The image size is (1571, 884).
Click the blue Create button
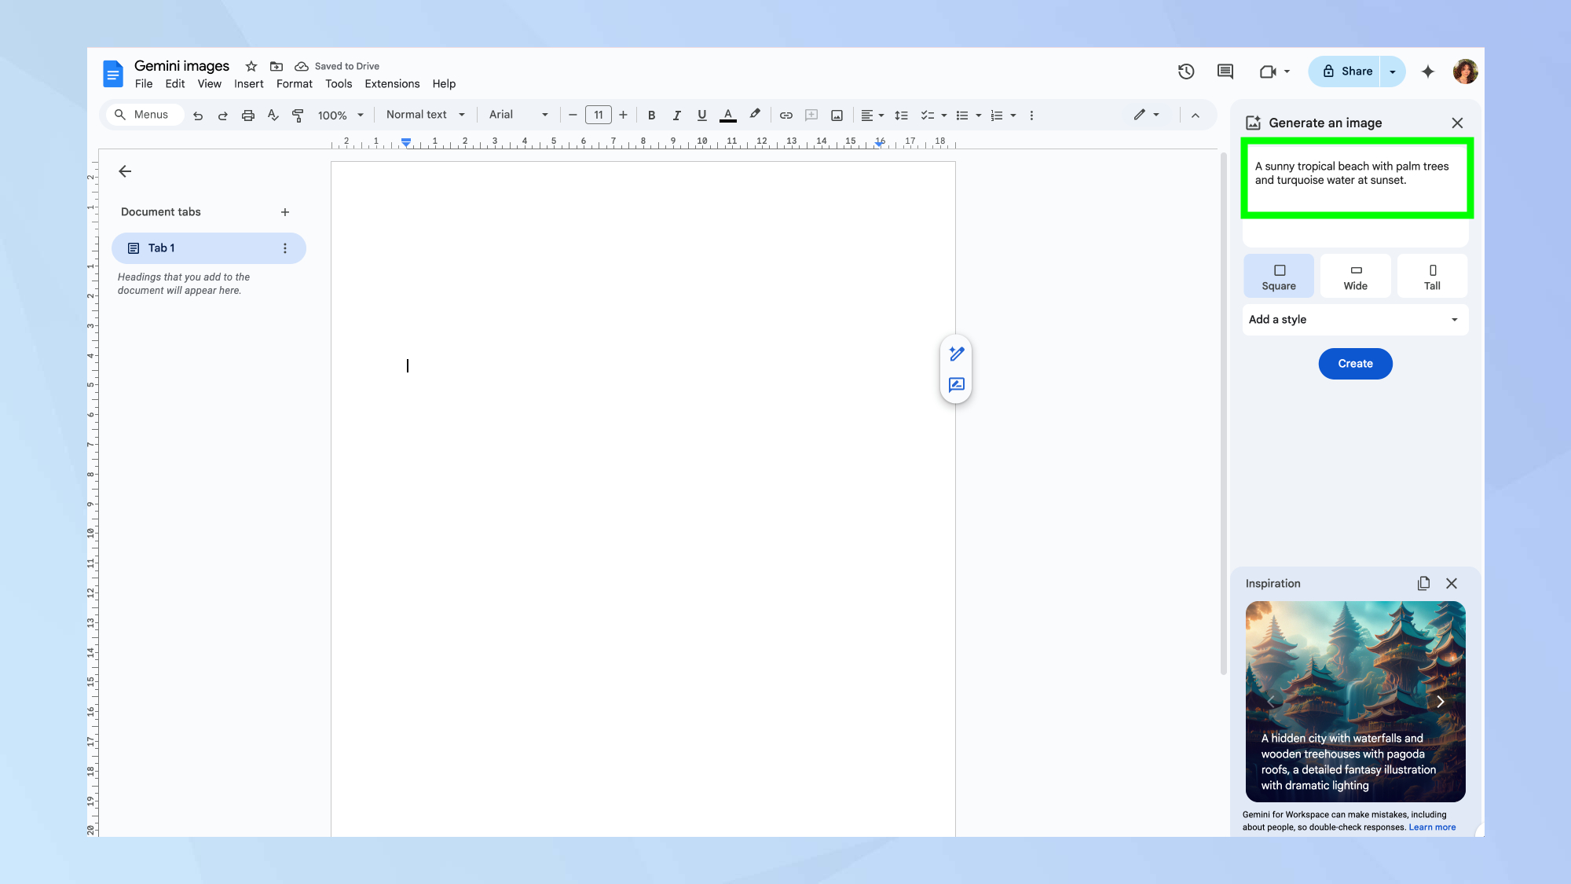pos(1355,364)
